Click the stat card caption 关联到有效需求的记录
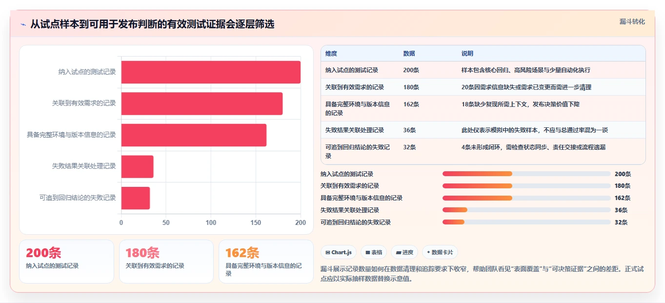665x303 pixels. (155, 266)
